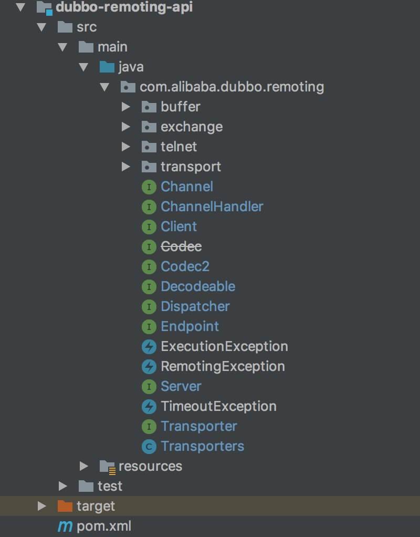Expand the target folder arrow
Viewport: 420px width, 537px height.
[42, 506]
